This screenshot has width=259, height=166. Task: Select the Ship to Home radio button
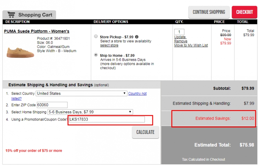click(x=96, y=55)
